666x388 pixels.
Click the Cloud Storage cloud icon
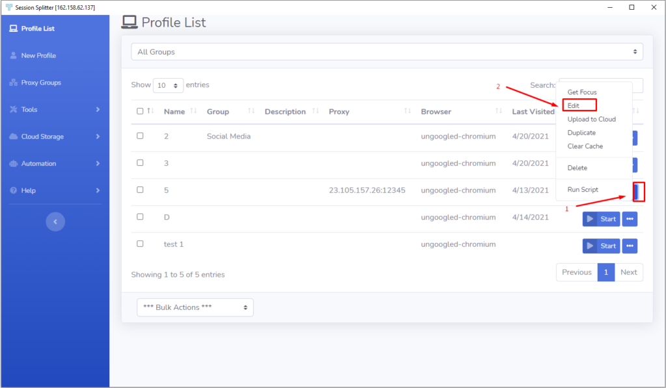[14, 136]
